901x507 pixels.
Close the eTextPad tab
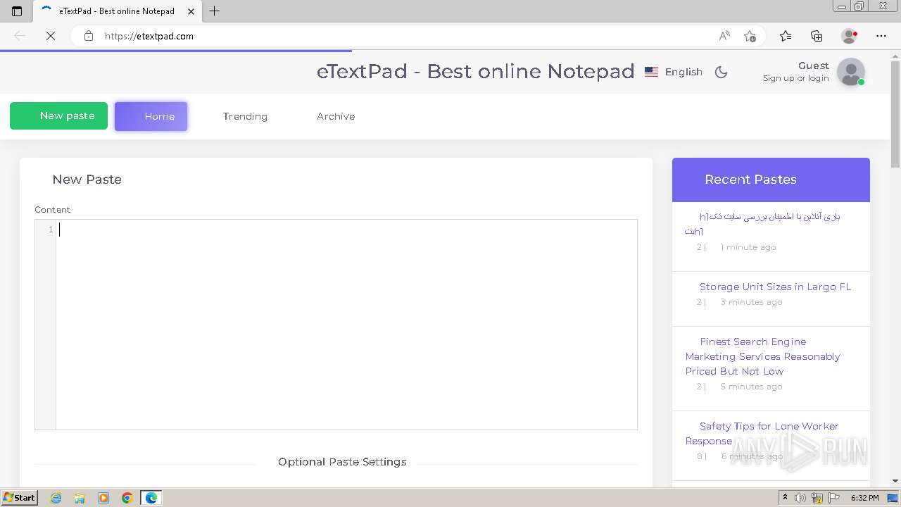[191, 11]
